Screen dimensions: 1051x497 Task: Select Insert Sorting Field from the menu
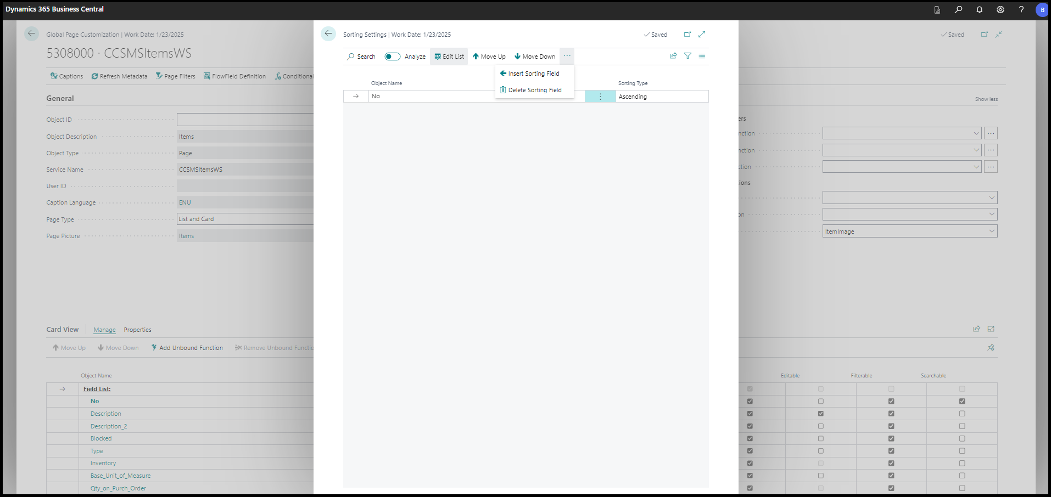pos(530,73)
